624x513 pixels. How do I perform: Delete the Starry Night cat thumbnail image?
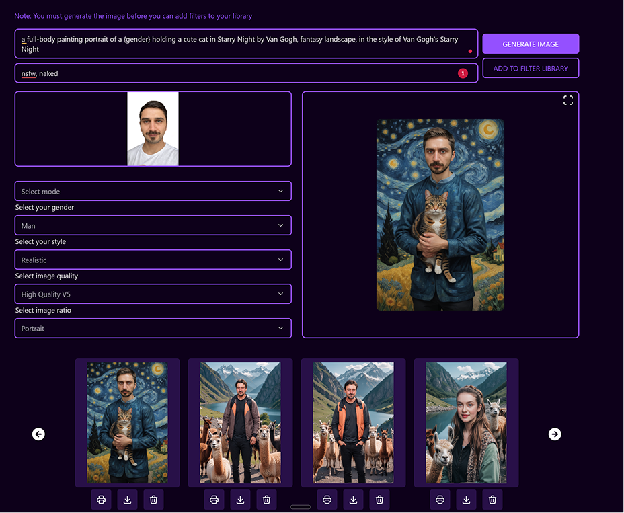click(x=153, y=500)
